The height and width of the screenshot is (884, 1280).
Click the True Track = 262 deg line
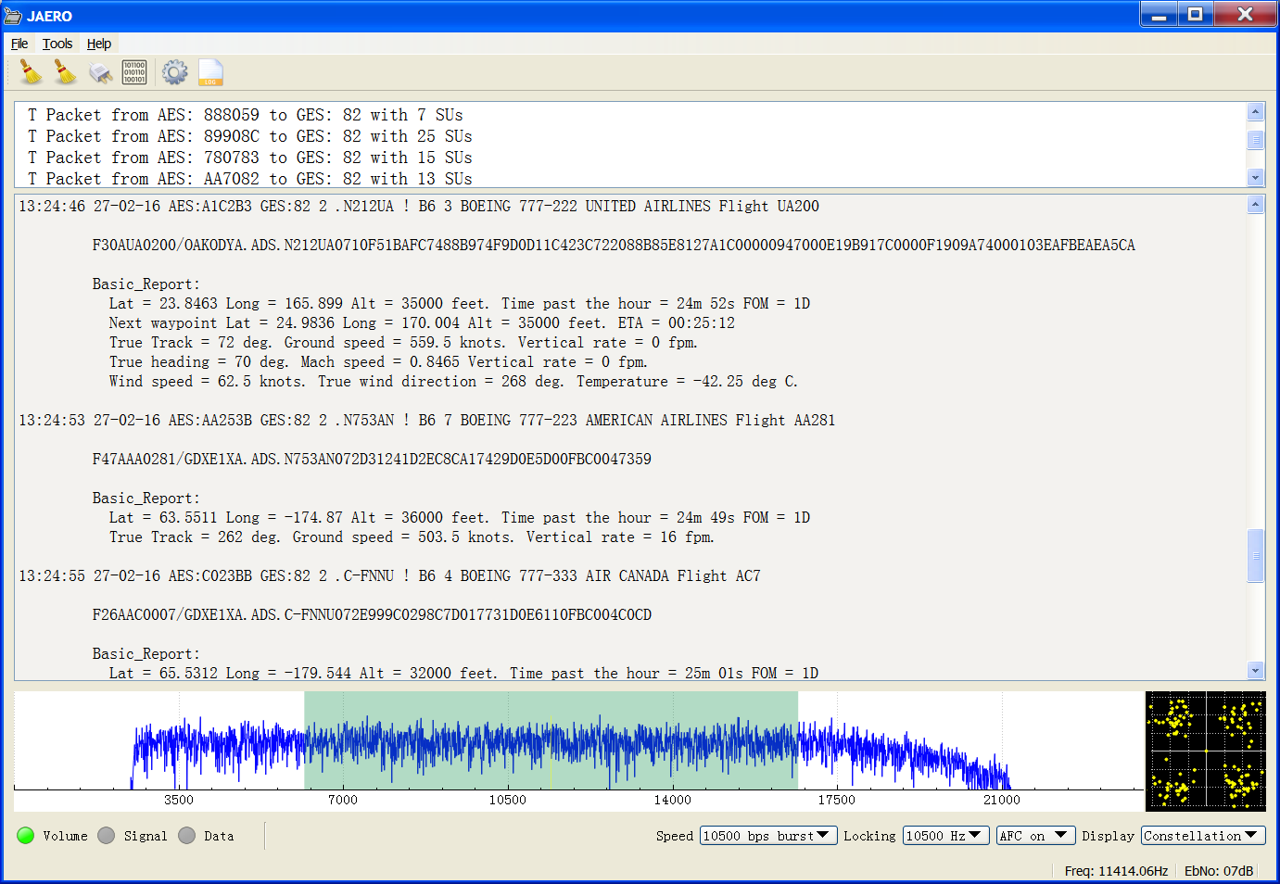(x=412, y=537)
